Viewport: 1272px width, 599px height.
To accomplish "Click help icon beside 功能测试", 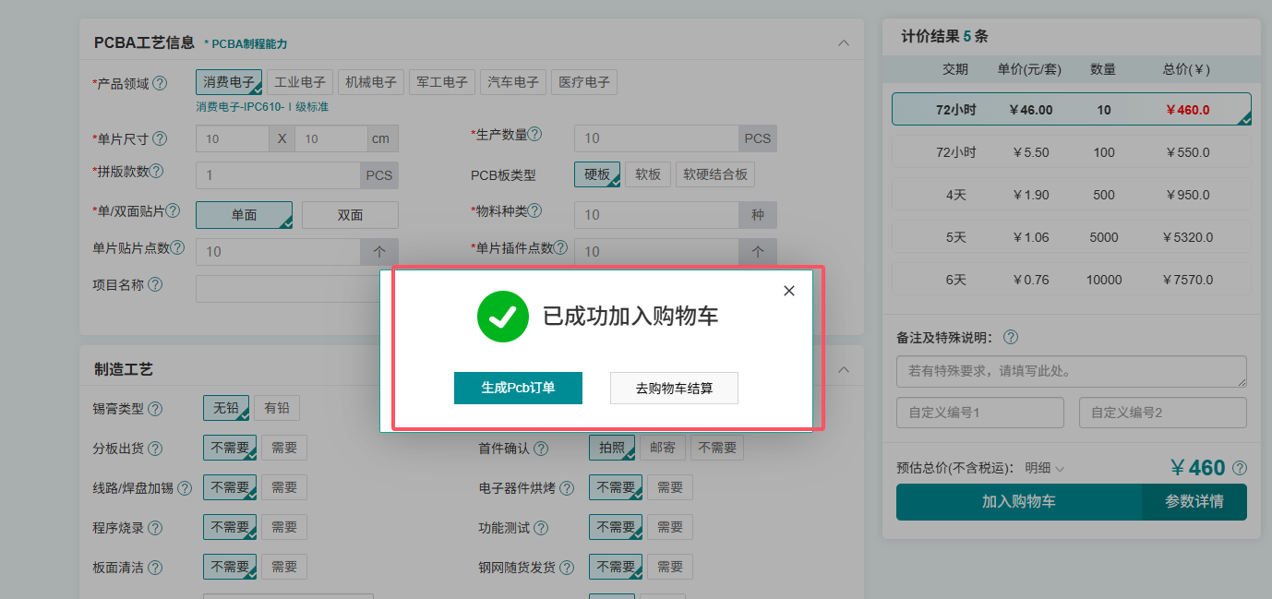I will (x=541, y=528).
